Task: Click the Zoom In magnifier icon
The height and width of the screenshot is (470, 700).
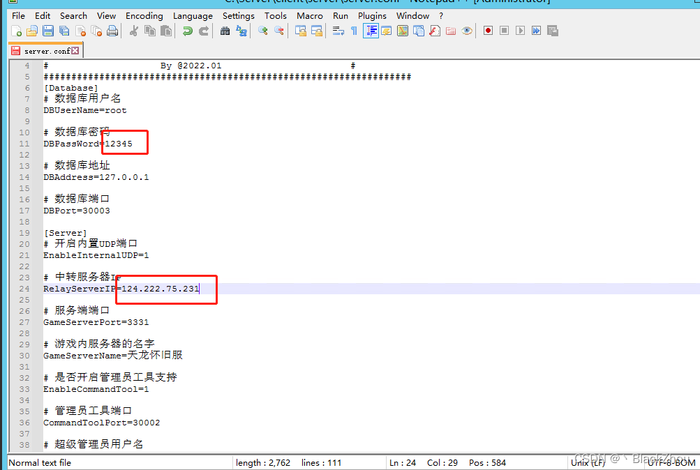Action: click(x=262, y=30)
